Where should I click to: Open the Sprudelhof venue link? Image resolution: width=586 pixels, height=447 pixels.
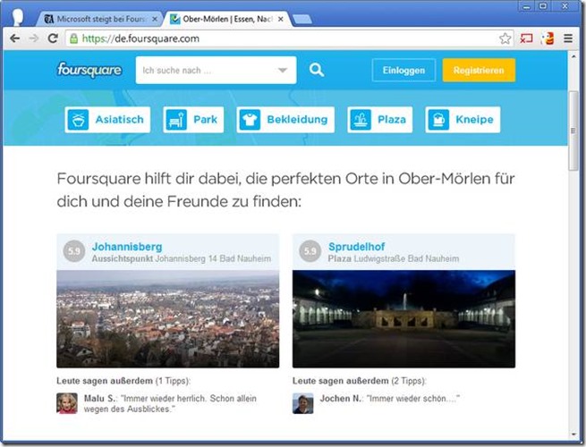358,246
